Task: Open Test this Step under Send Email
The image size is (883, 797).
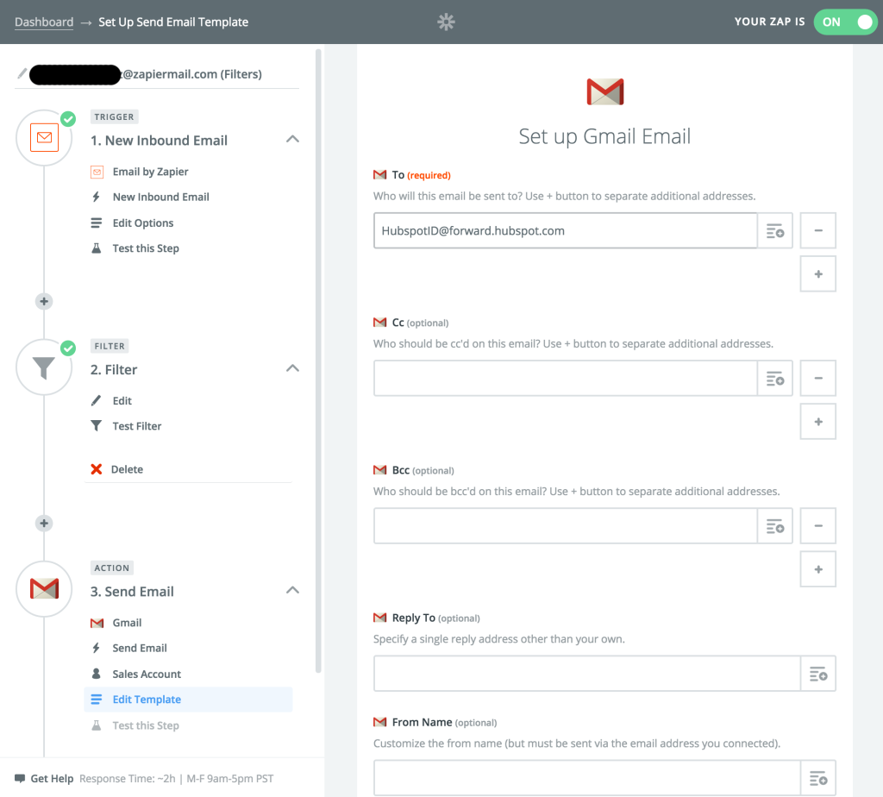Action: click(146, 725)
